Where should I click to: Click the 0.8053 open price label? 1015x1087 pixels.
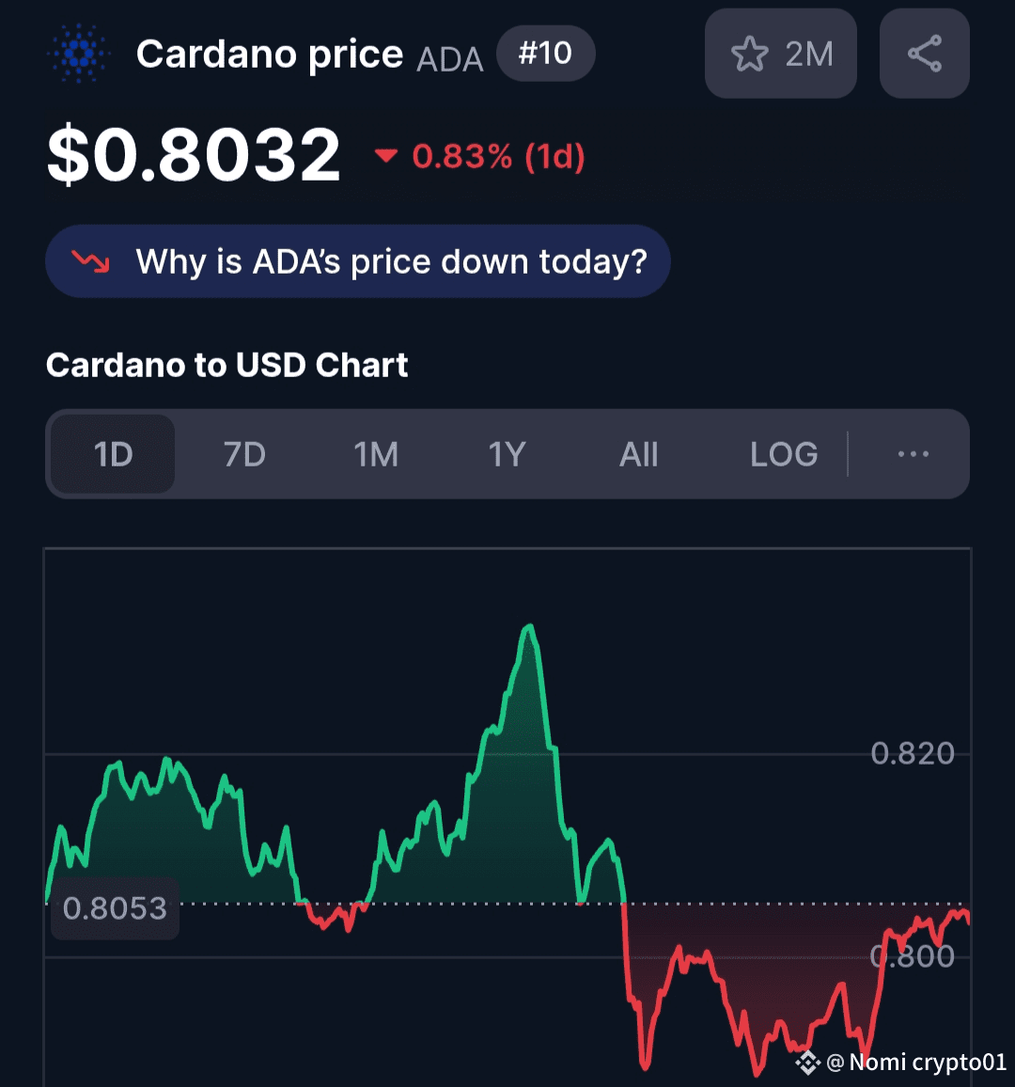coord(115,908)
